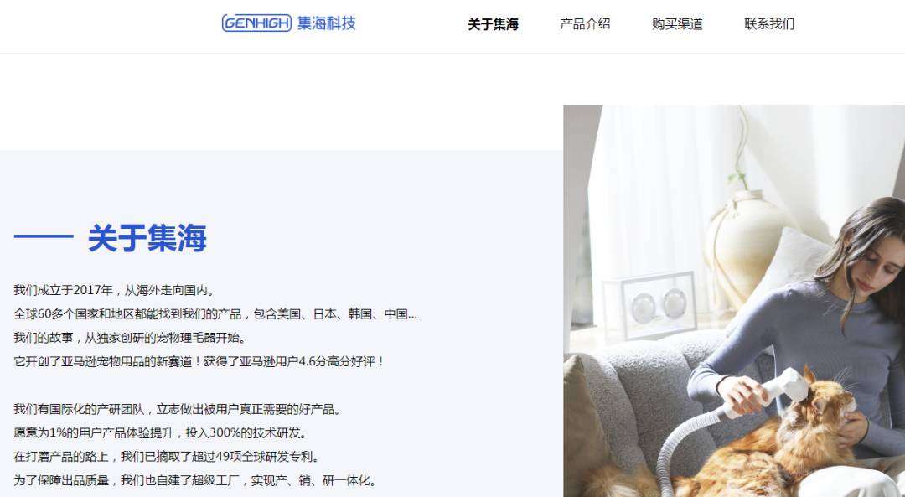Click the line about 国际化的产研团队
Screen dimensions: 905x497
click(x=178, y=409)
